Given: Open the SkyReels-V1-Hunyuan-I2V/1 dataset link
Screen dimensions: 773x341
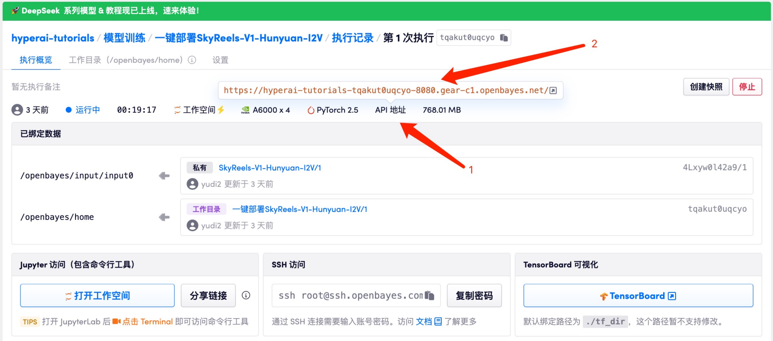Looking at the screenshot, I should pos(270,168).
